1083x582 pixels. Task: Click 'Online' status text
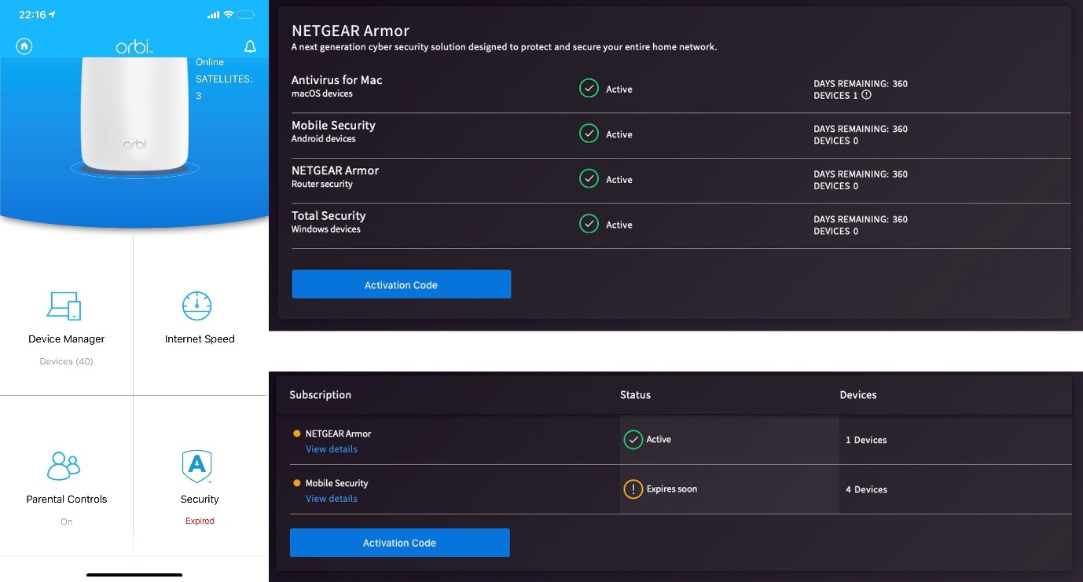coord(210,62)
